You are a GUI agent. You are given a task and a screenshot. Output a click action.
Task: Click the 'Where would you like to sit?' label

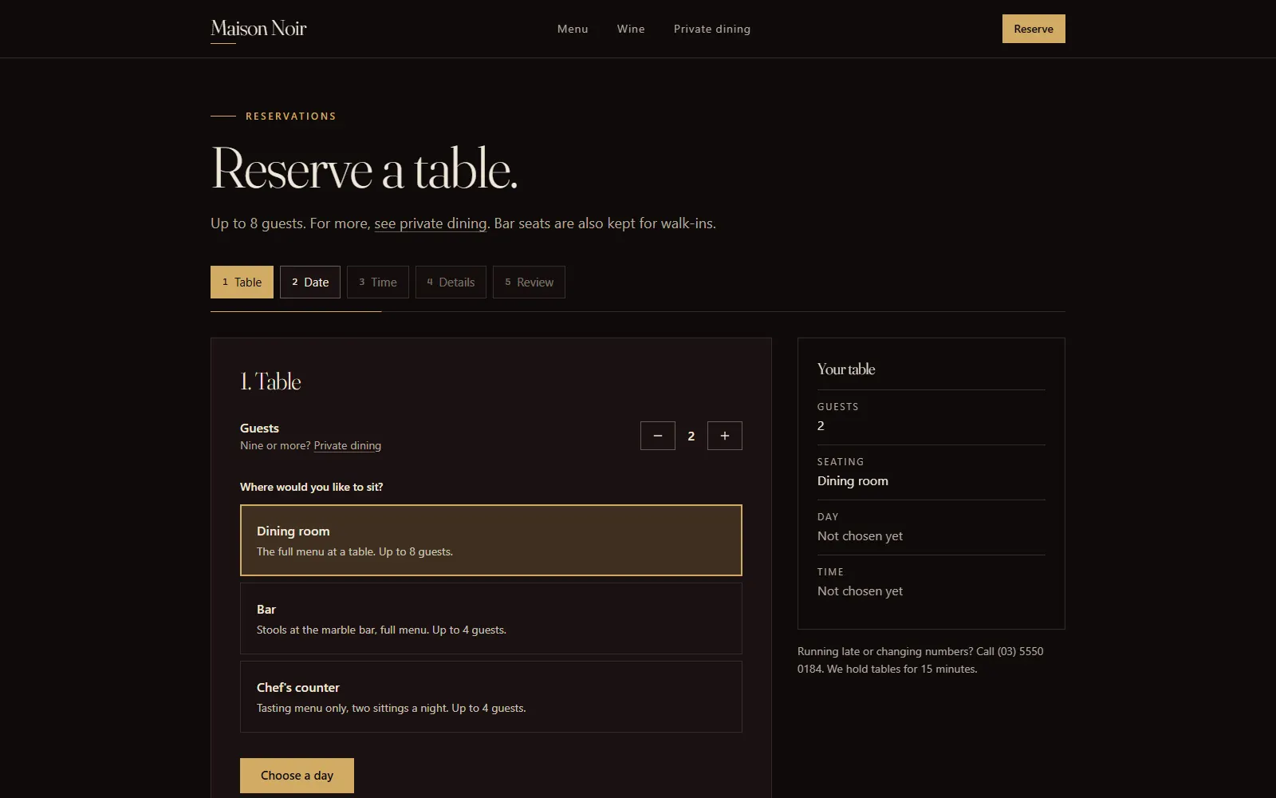[312, 487]
